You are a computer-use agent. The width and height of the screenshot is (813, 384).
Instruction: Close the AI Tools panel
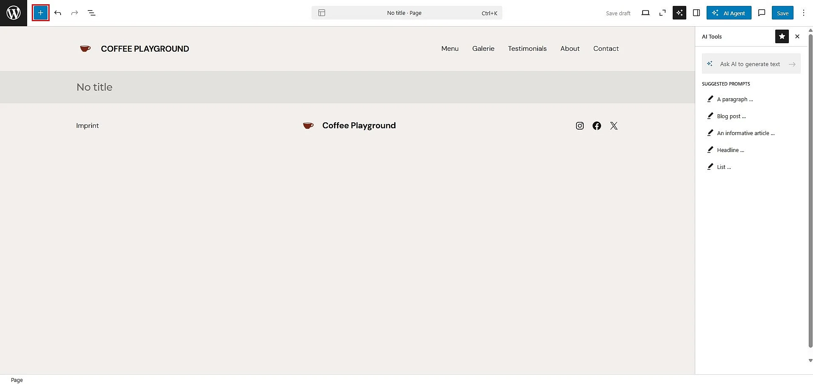click(x=797, y=36)
